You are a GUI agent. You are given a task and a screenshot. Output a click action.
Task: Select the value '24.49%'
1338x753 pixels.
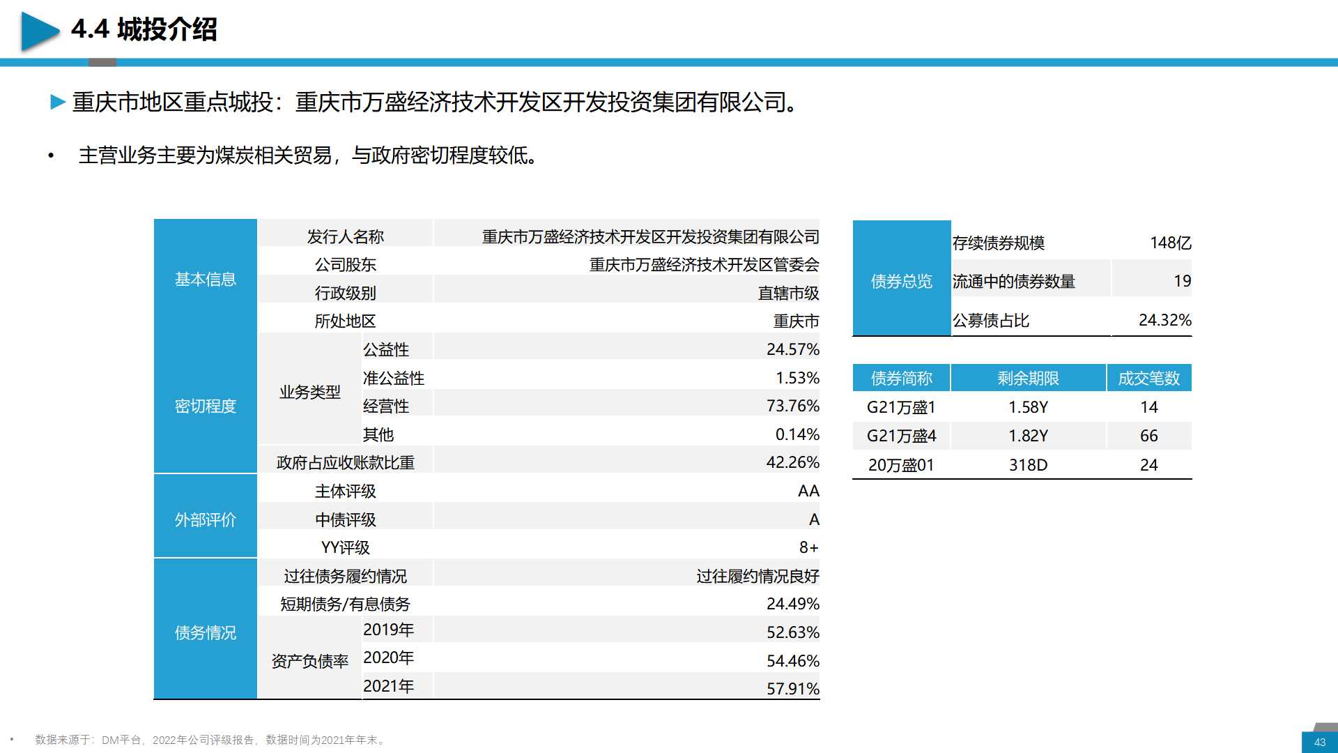793,604
